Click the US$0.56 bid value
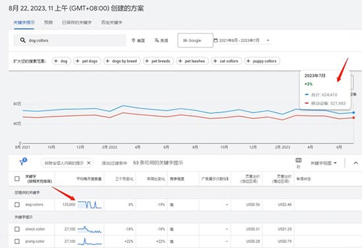The height and width of the screenshot is (248, 362). 253,205
